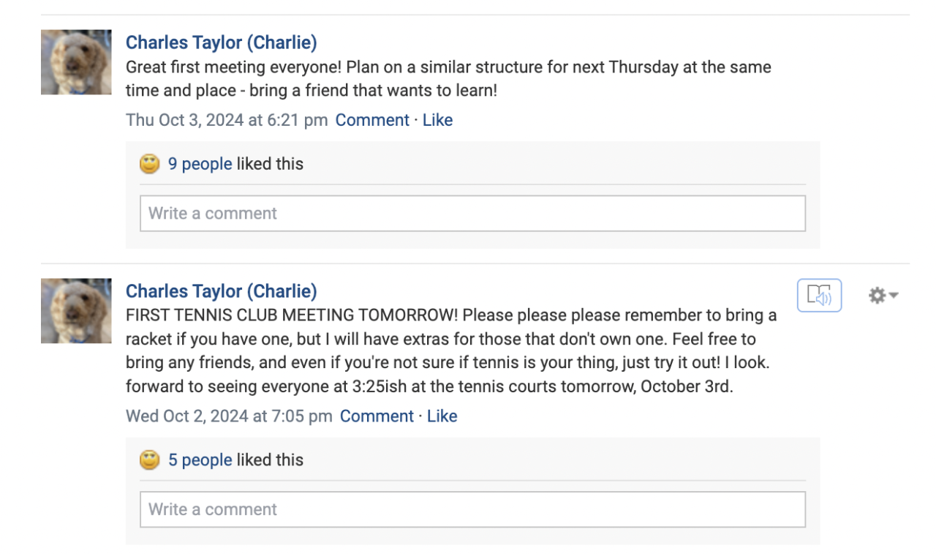Viewport: 936px width, 554px height.
Task: Show the 9 people who liked this
Action: (x=200, y=164)
